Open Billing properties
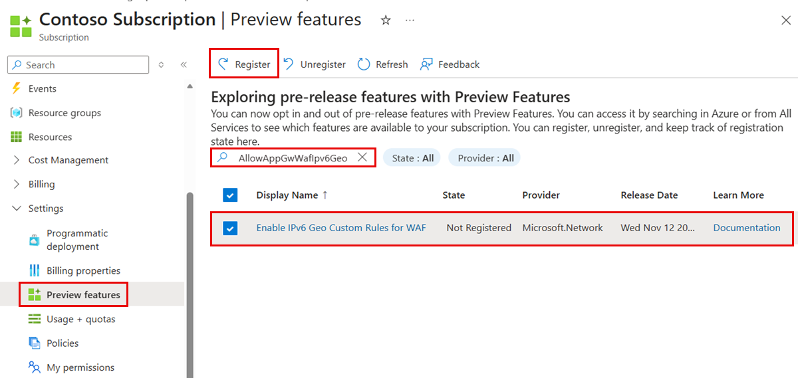The height and width of the screenshot is (378, 798). tap(83, 270)
